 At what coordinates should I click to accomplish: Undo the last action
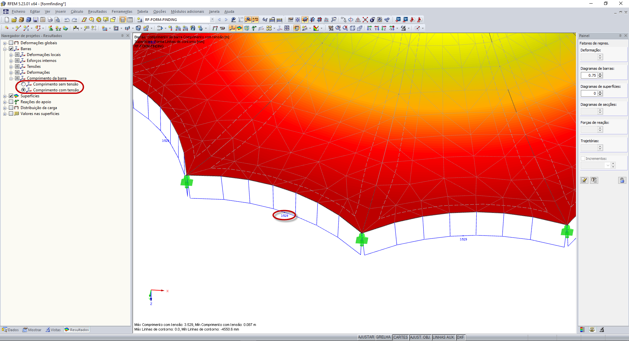pos(67,20)
